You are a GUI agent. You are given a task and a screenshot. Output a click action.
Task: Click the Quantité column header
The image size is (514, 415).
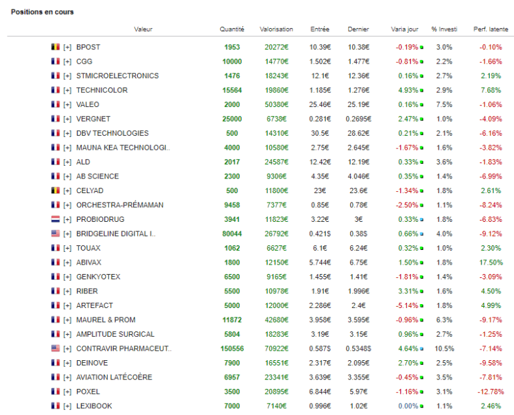[x=232, y=29]
